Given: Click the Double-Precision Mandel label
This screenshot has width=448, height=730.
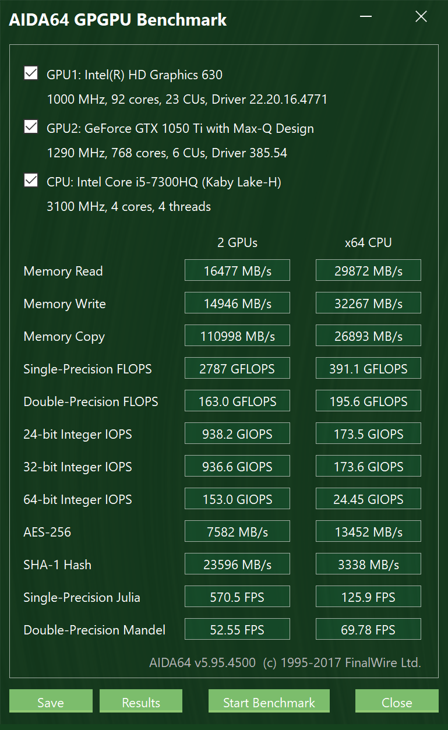Looking at the screenshot, I should [x=94, y=630].
